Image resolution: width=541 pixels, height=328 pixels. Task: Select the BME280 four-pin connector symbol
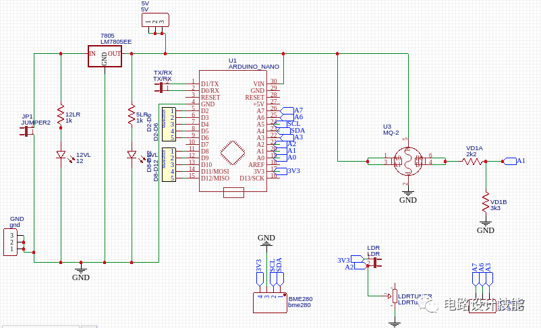pyautogui.click(x=270, y=303)
